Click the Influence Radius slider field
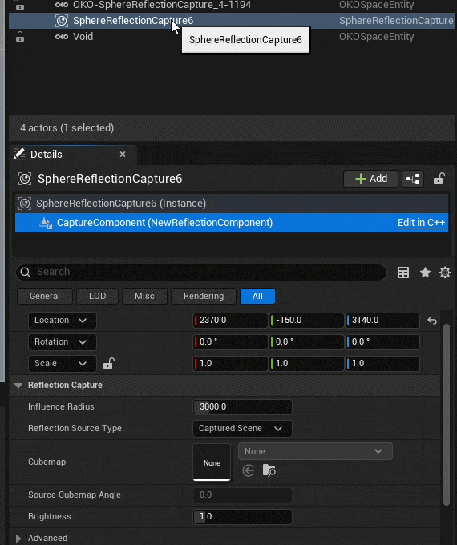This screenshot has width=457, height=545. 242,406
